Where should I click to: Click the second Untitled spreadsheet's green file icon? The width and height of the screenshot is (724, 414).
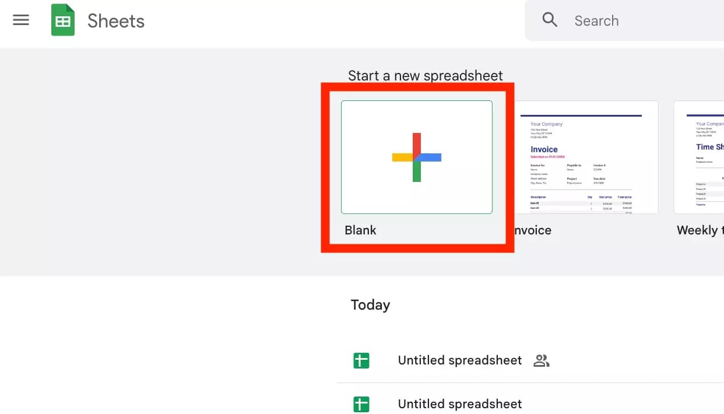[x=361, y=404]
